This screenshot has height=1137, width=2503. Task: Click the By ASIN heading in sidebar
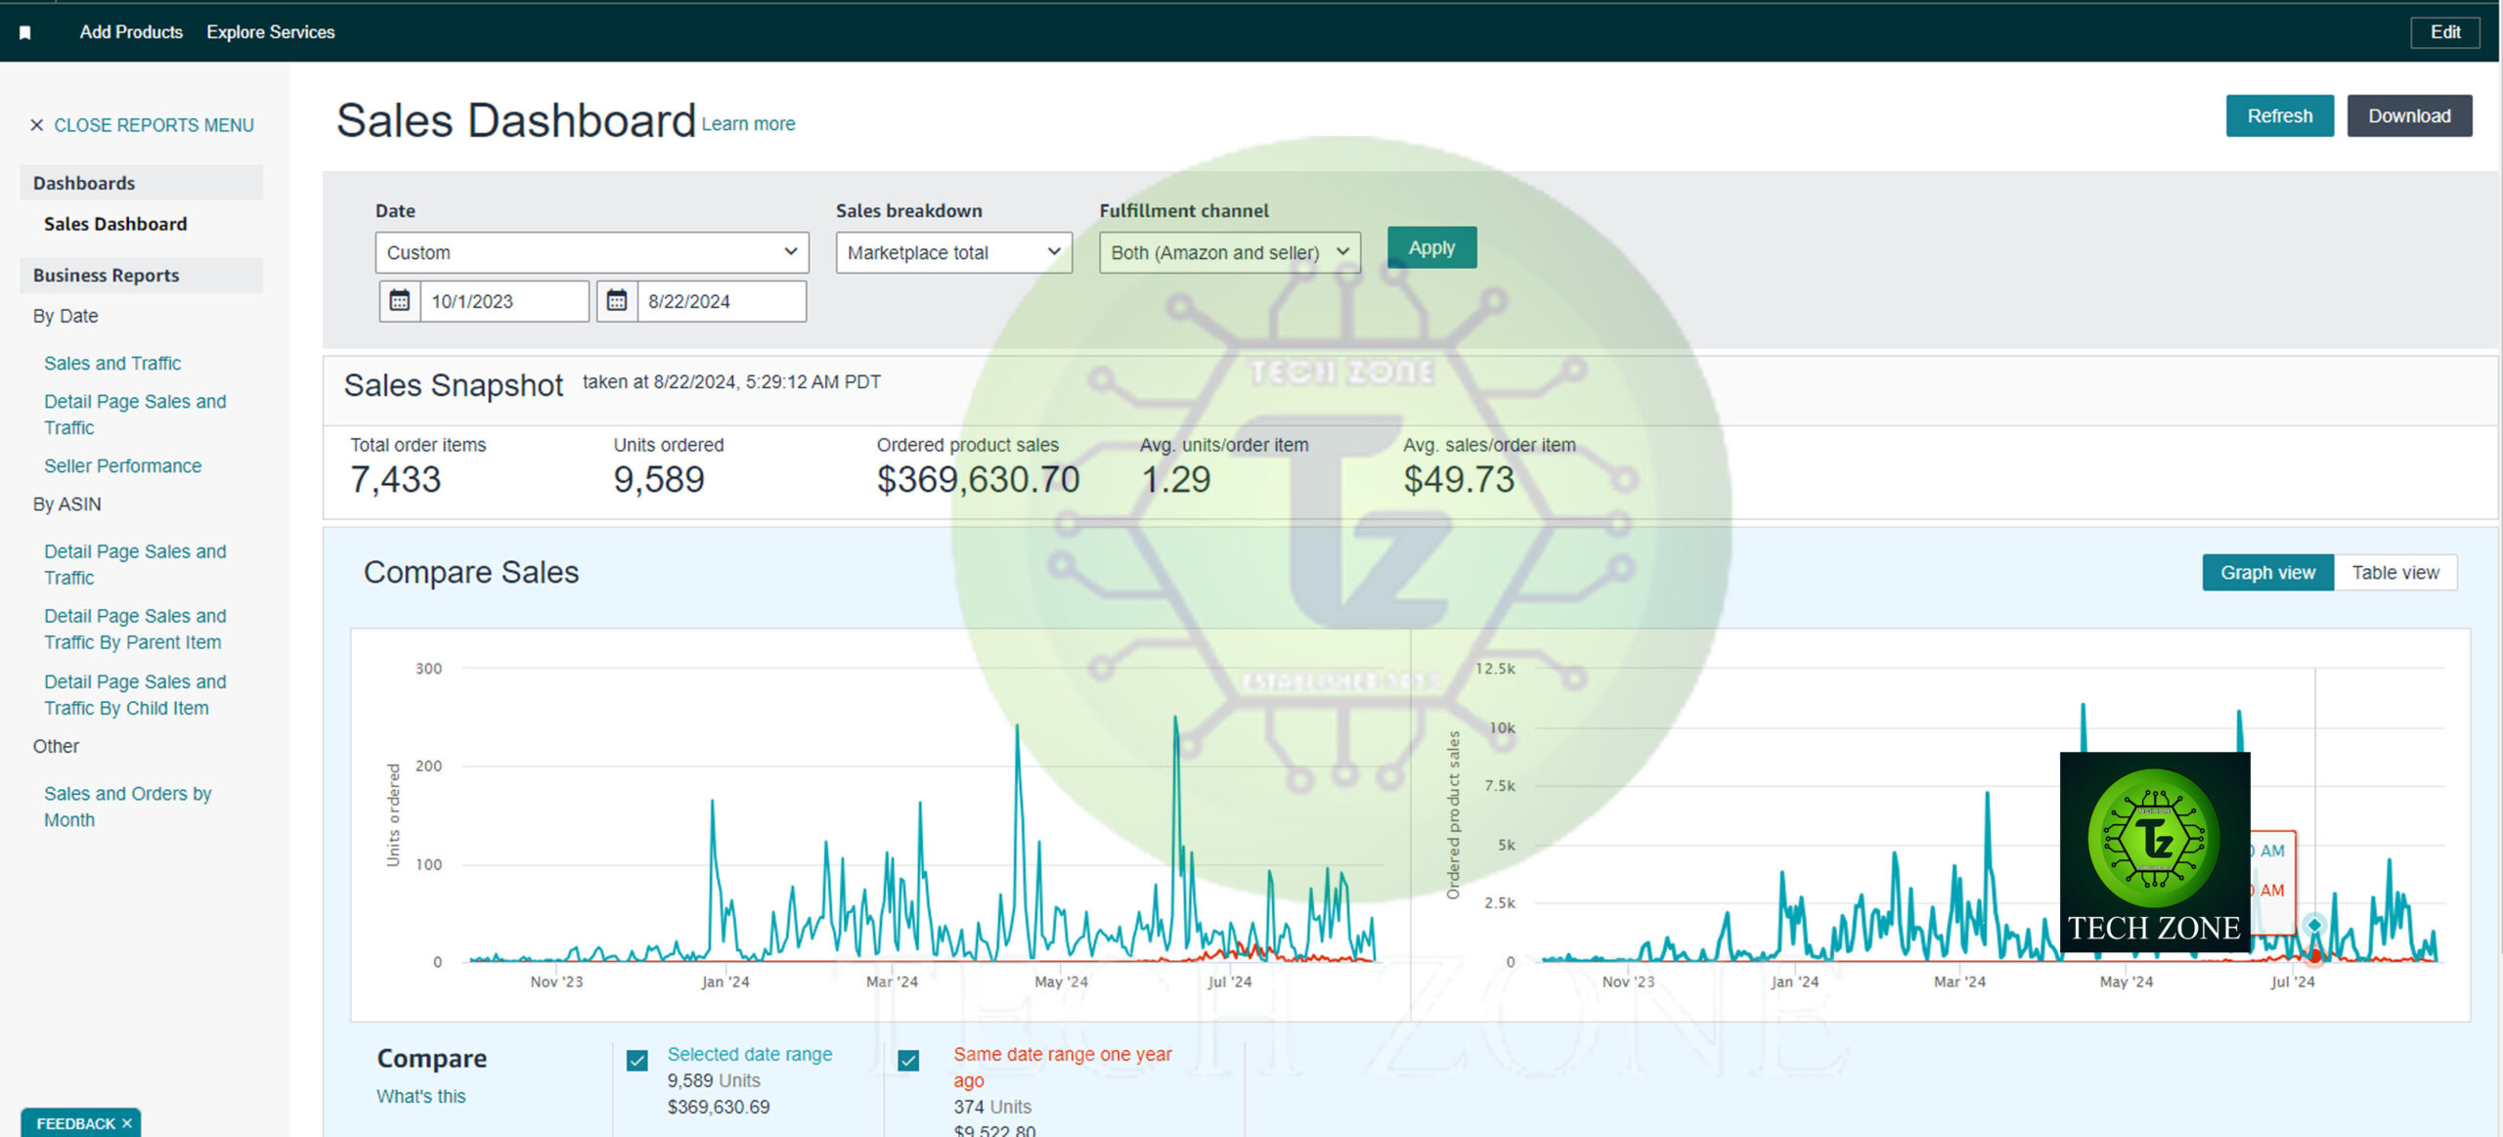66,504
